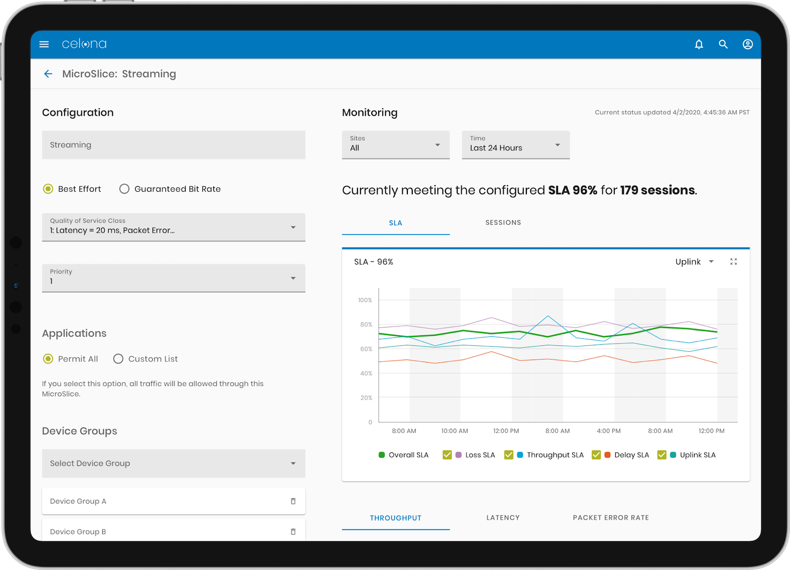Select the Best Effort radio button
790x570 pixels.
[48, 189]
